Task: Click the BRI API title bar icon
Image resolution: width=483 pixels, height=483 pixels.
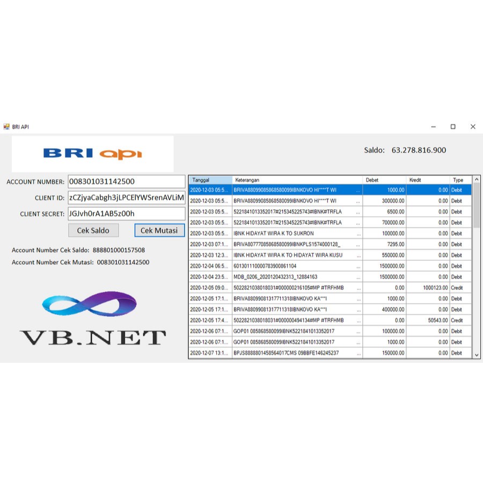Action: click(x=8, y=127)
